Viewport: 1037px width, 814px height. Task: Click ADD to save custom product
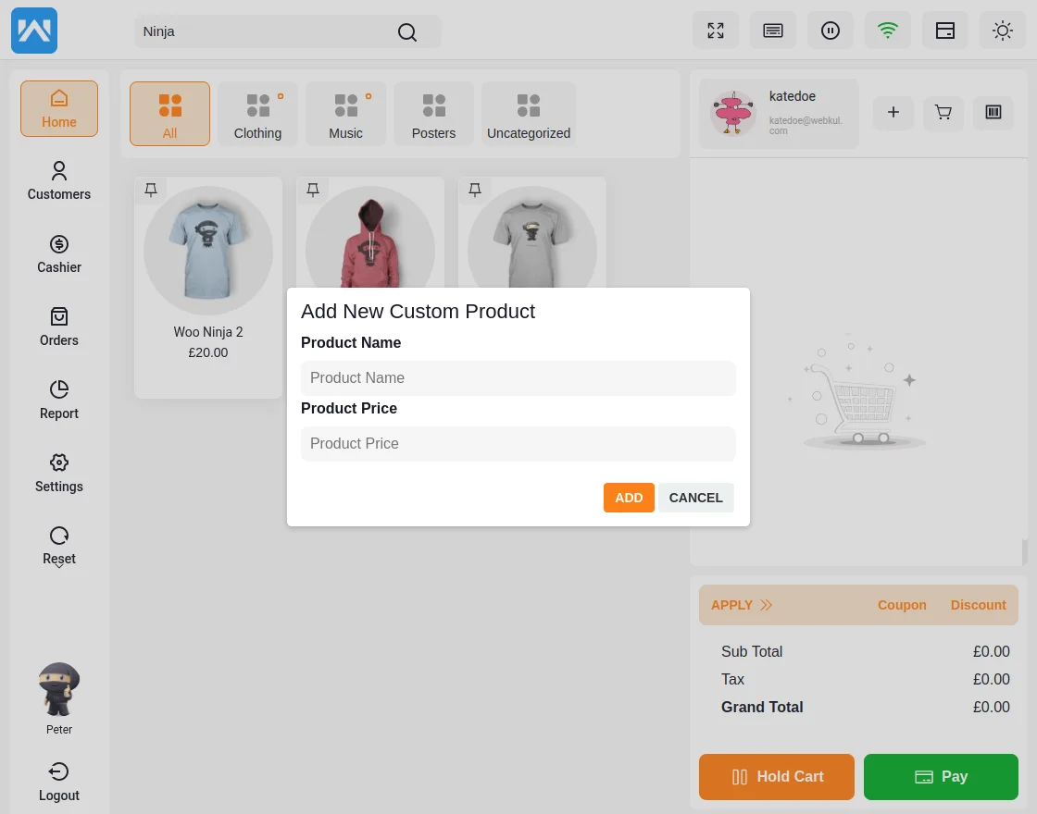coord(629,498)
